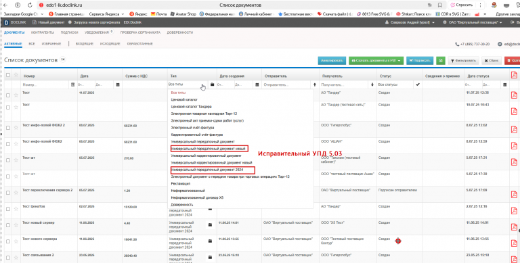The width and height of the screenshot is (520, 263).
Task: Open PDF icon for row dated 8.07.25 13:02
Action: [x=514, y=129]
